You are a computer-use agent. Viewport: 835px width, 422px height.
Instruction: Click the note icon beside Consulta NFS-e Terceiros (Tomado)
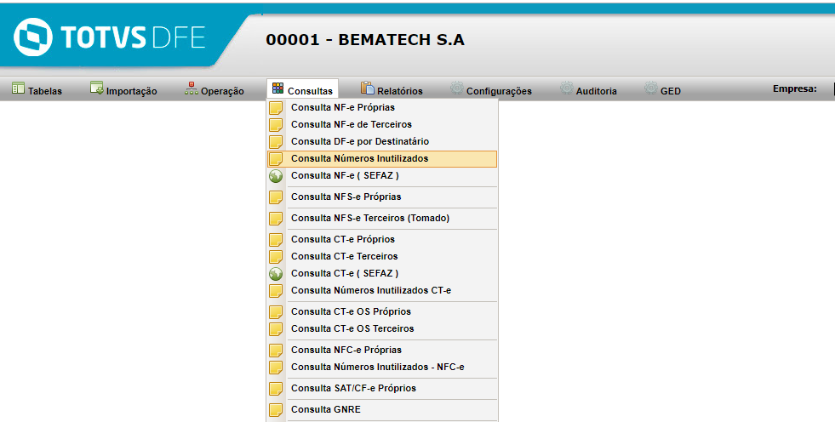276,218
